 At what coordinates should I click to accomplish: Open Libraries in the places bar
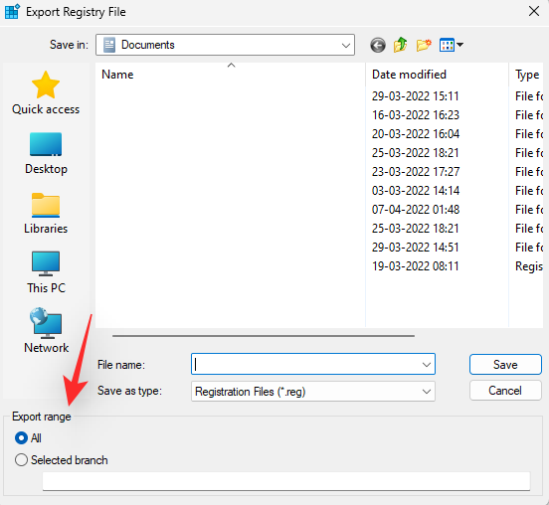tap(46, 213)
